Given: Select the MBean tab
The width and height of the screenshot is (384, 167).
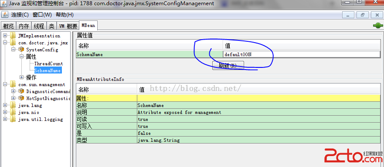Looking at the screenshot, I should click(88, 25).
